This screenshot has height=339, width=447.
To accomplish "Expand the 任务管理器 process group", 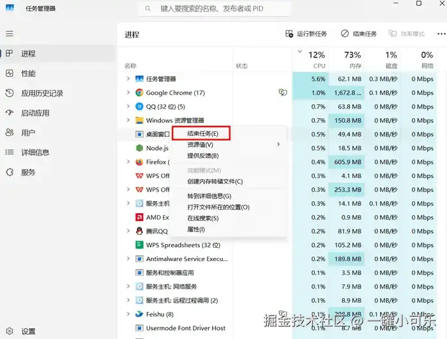I will point(128,79).
